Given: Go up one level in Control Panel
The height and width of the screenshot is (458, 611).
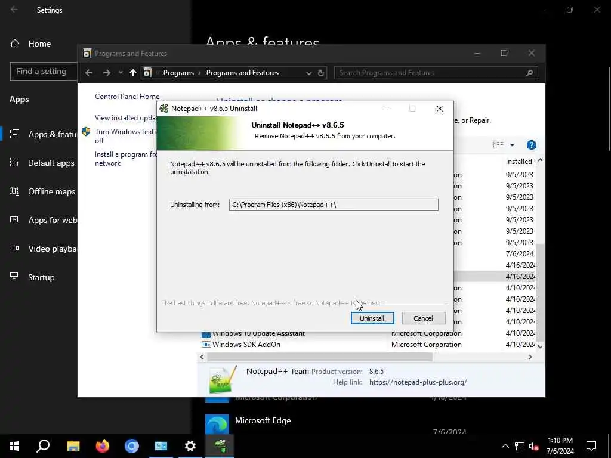Looking at the screenshot, I should pyautogui.click(x=133, y=73).
